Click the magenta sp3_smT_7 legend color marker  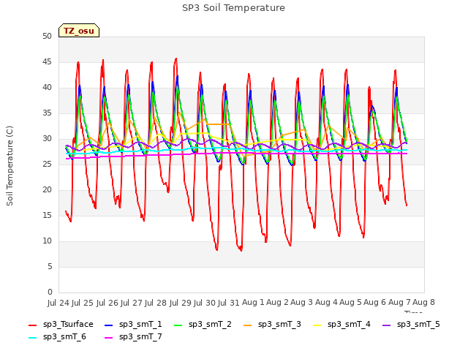click(109, 338)
